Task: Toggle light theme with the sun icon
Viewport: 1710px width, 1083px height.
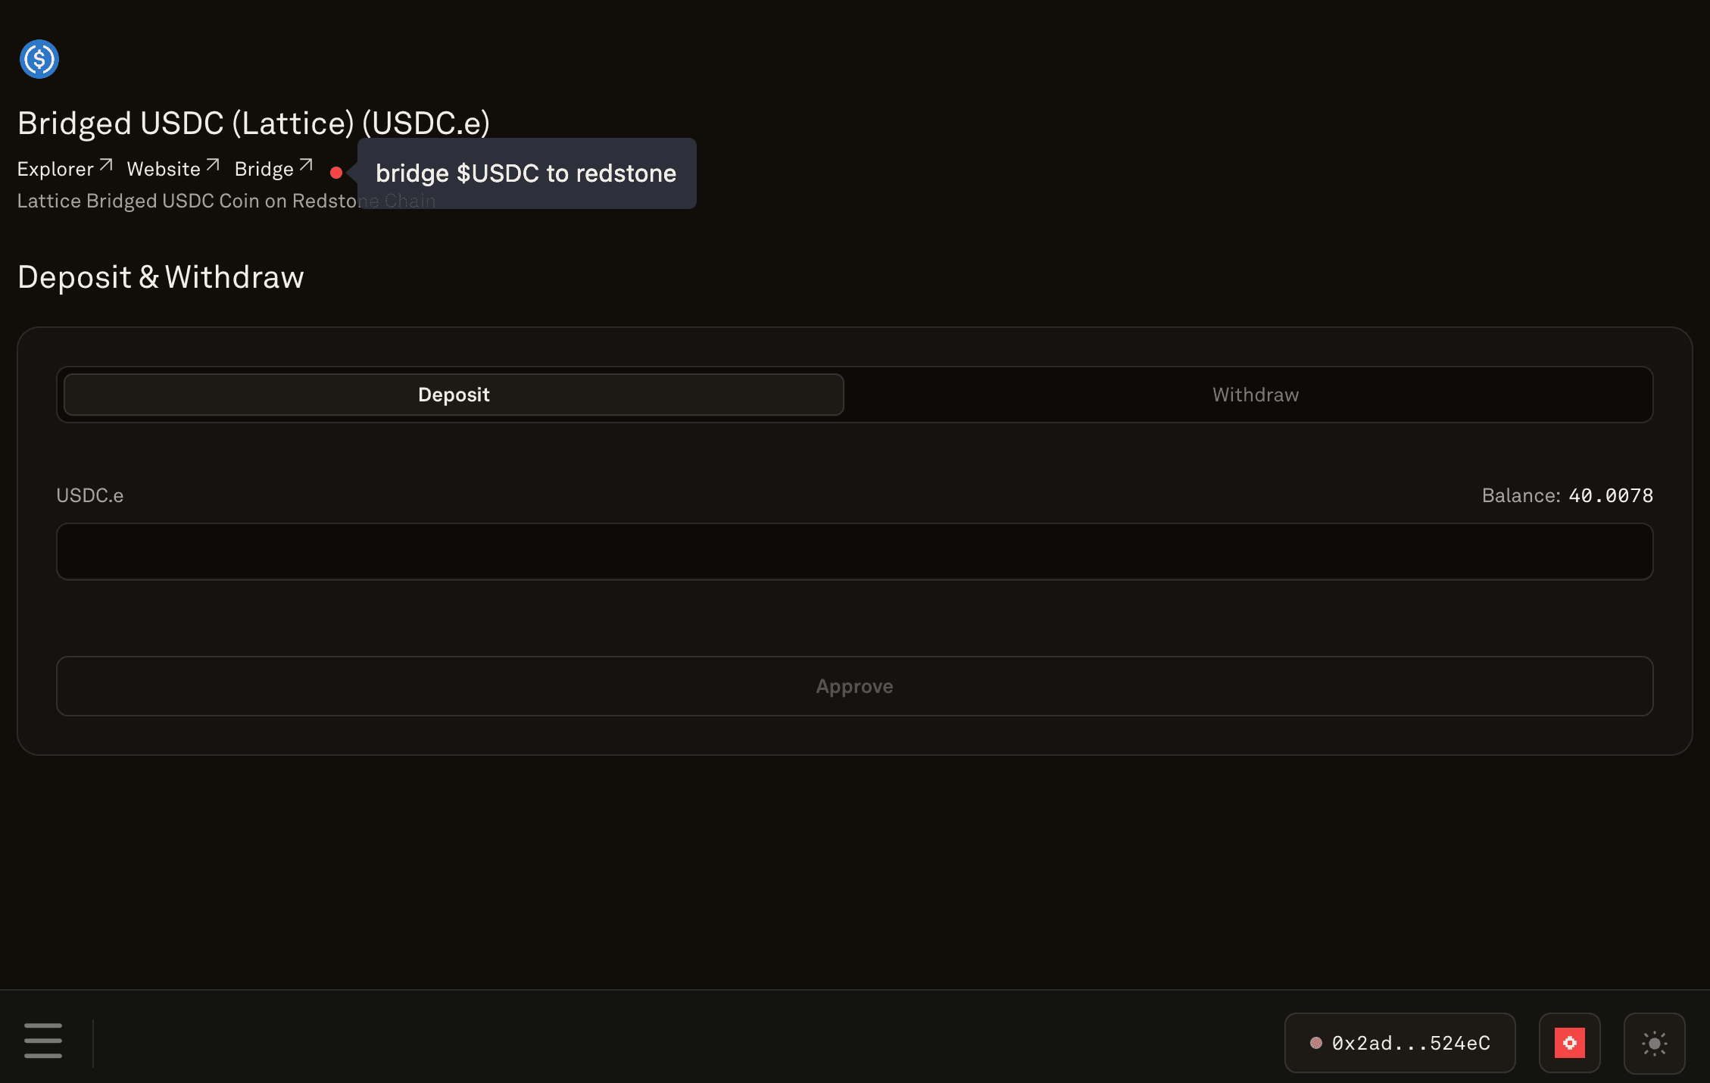Action: (x=1654, y=1043)
